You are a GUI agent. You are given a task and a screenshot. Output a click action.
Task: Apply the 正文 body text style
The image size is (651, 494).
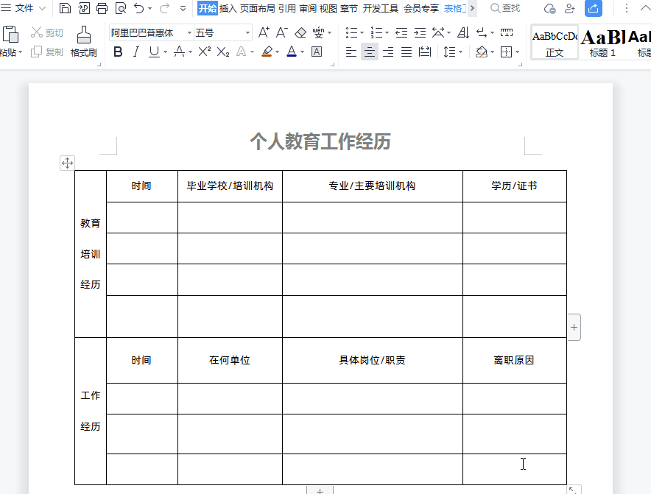pos(555,43)
